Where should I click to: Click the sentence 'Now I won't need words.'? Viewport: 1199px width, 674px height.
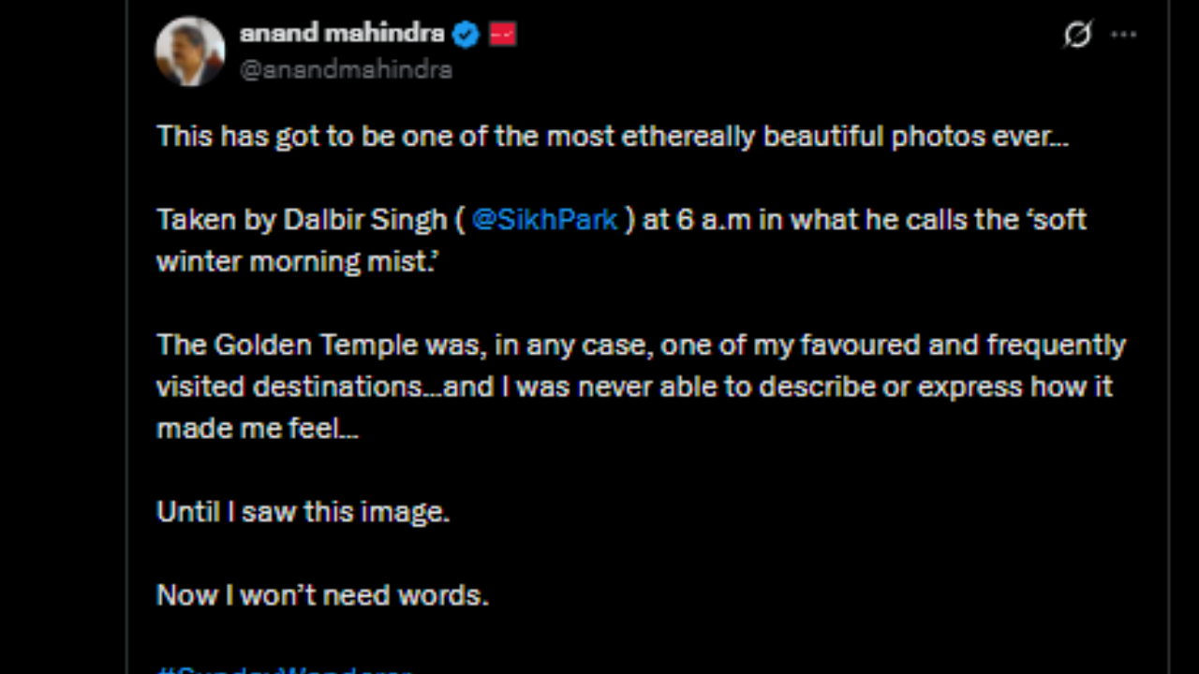(x=322, y=595)
